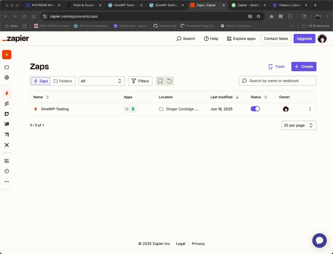This screenshot has height=254, width=333.
Task: Open the All Bookmarks folder
Action: 316,26
